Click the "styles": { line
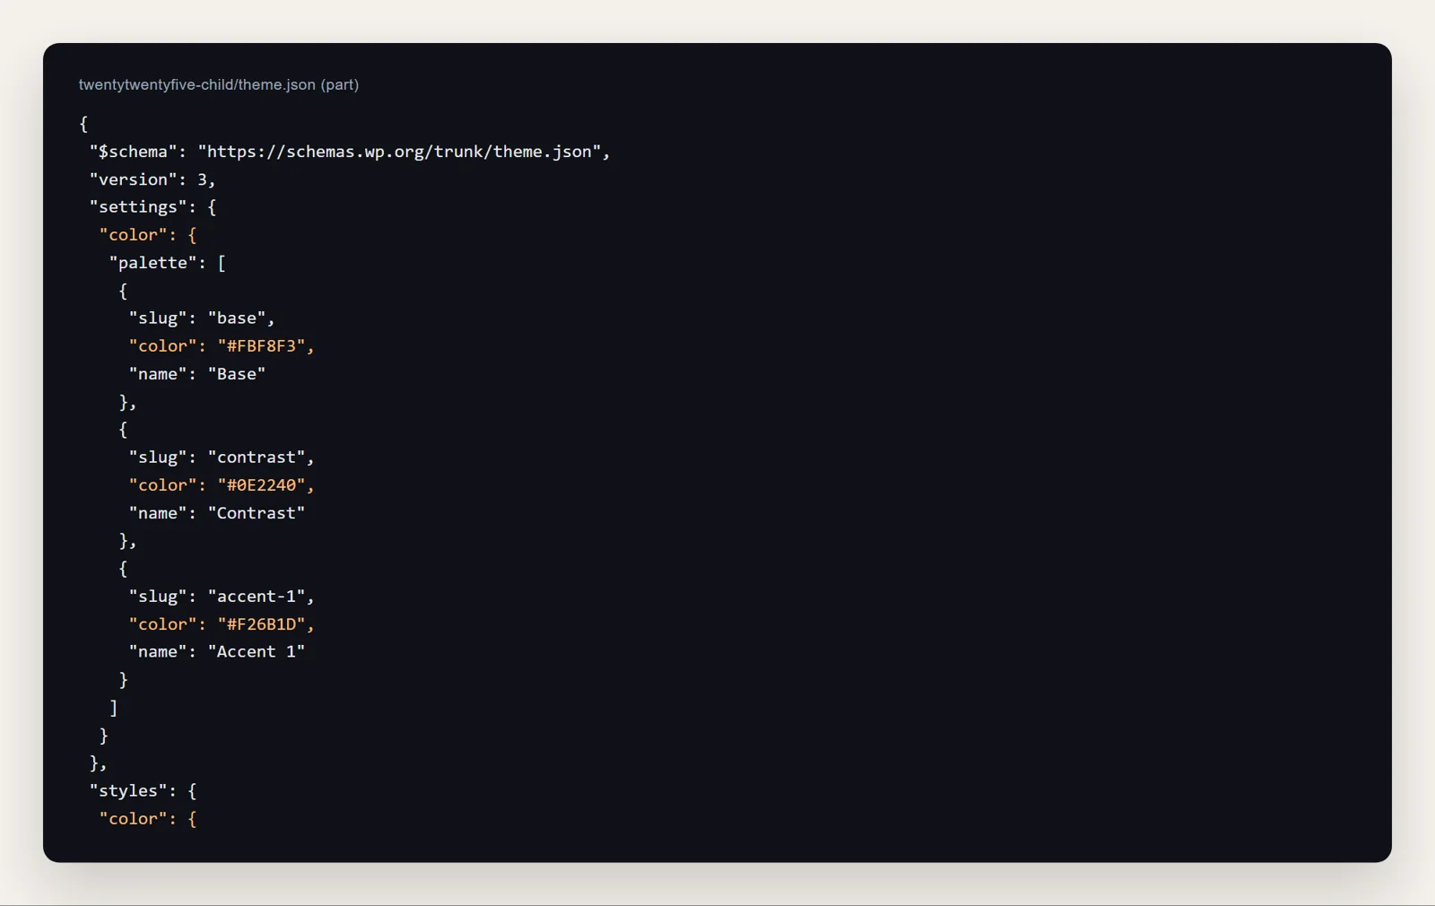 143,791
